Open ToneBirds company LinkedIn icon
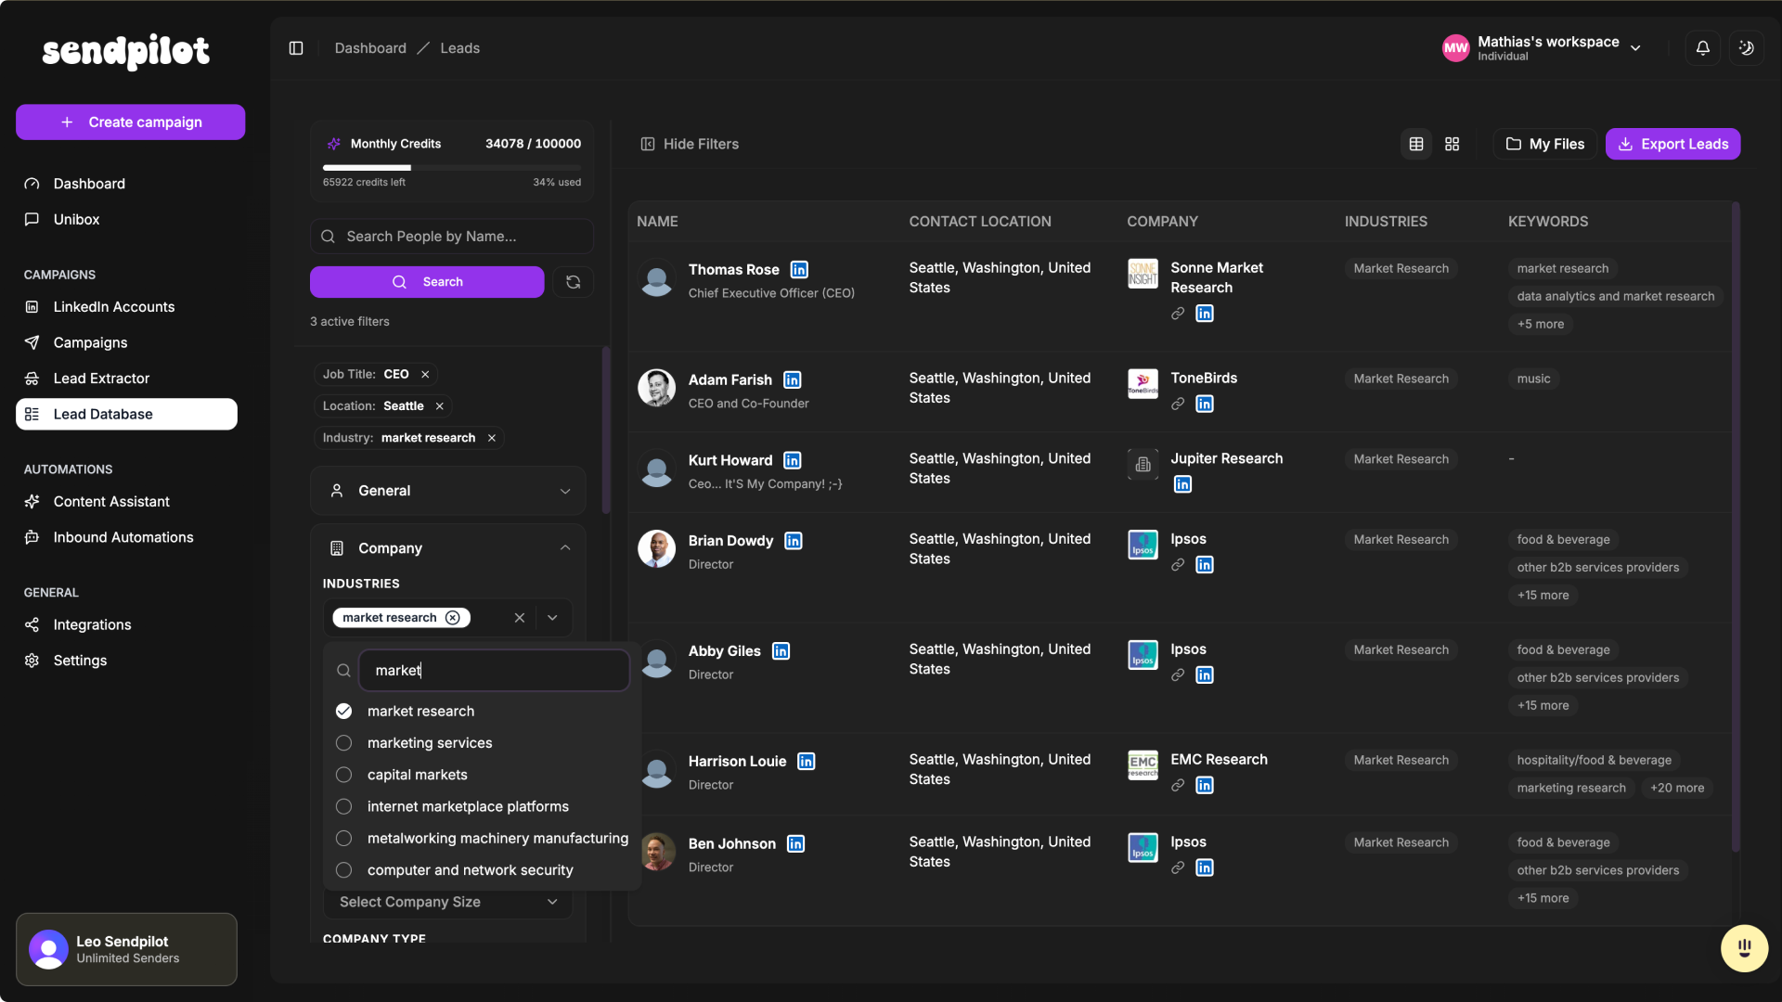The width and height of the screenshot is (1782, 1002). [1205, 405]
